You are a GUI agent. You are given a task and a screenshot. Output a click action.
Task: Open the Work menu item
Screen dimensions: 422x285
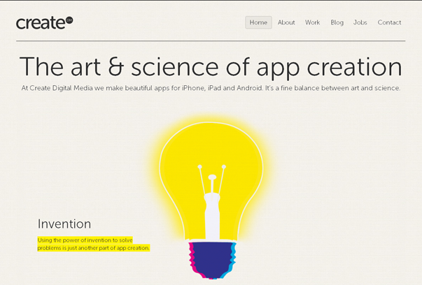pyautogui.click(x=312, y=22)
